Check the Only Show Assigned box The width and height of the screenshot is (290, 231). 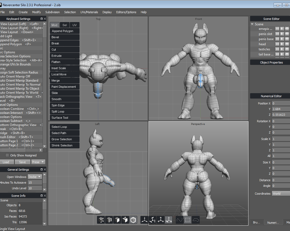(x=7, y=155)
